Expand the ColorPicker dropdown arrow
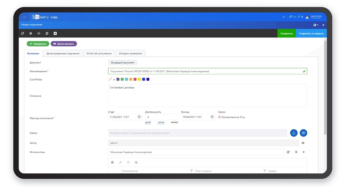345x187 pixels. [x=114, y=80]
